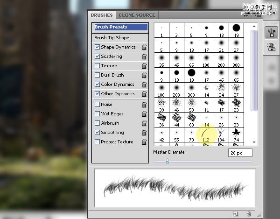The height and width of the screenshot is (219, 280).
Task: Select the grass brush preset 134
Action: pyautogui.click(x=221, y=135)
